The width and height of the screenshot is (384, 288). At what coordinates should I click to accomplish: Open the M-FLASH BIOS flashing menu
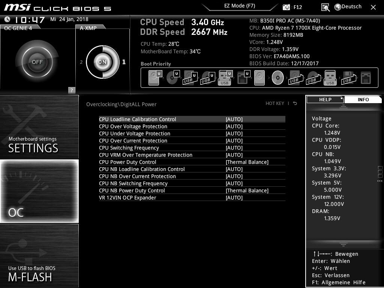tap(39, 256)
